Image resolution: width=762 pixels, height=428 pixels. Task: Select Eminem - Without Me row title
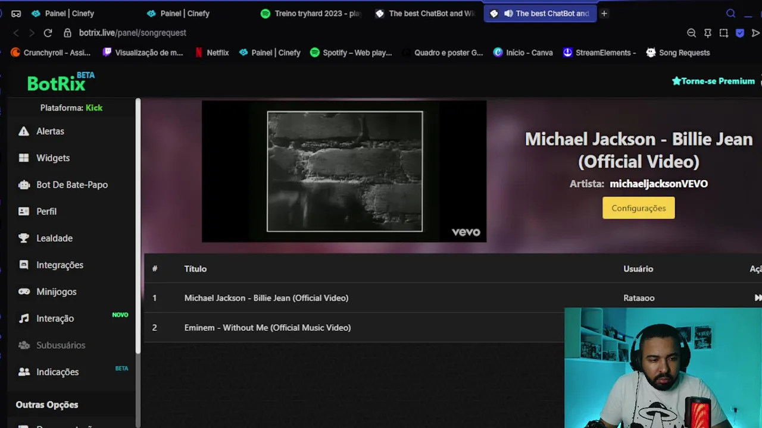pos(267,328)
